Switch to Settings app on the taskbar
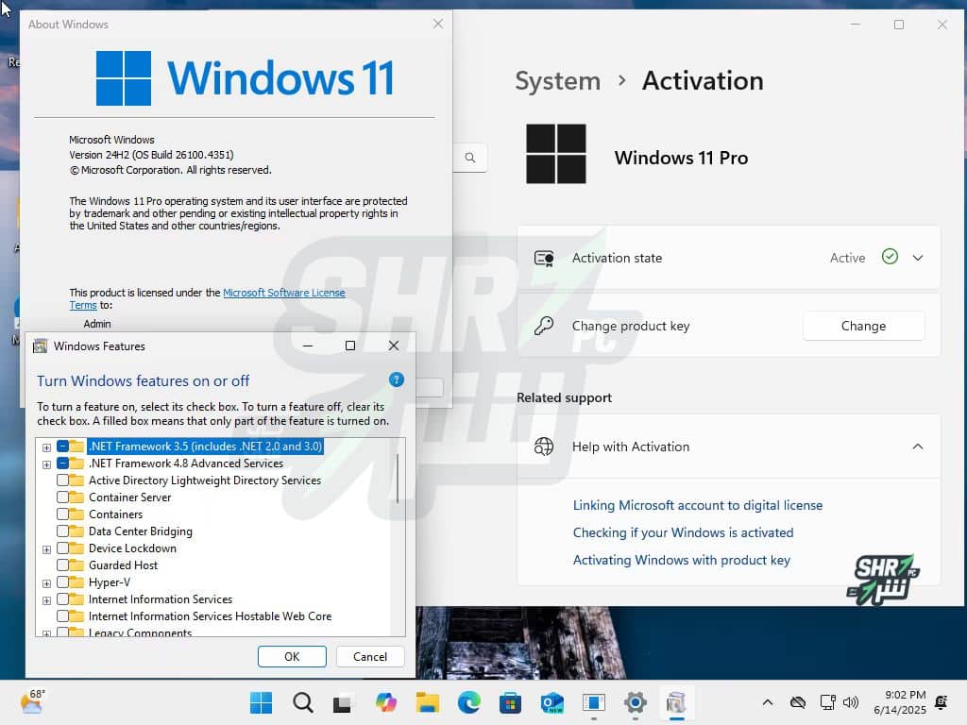Viewport: 967px width, 725px height. tap(636, 702)
